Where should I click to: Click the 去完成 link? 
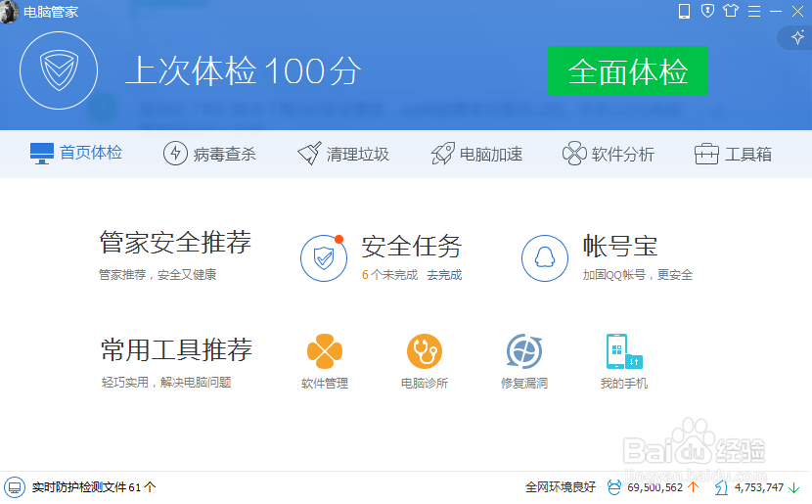pyautogui.click(x=444, y=275)
